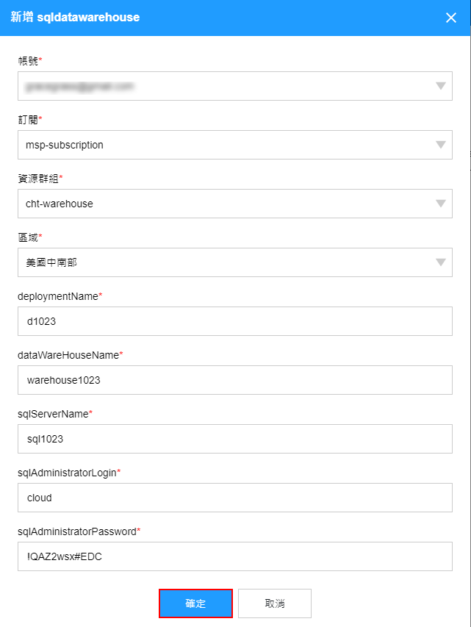The image size is (471, 627).
Task: Confirm with the 確定 button
Action: click(x=195, y=603)
